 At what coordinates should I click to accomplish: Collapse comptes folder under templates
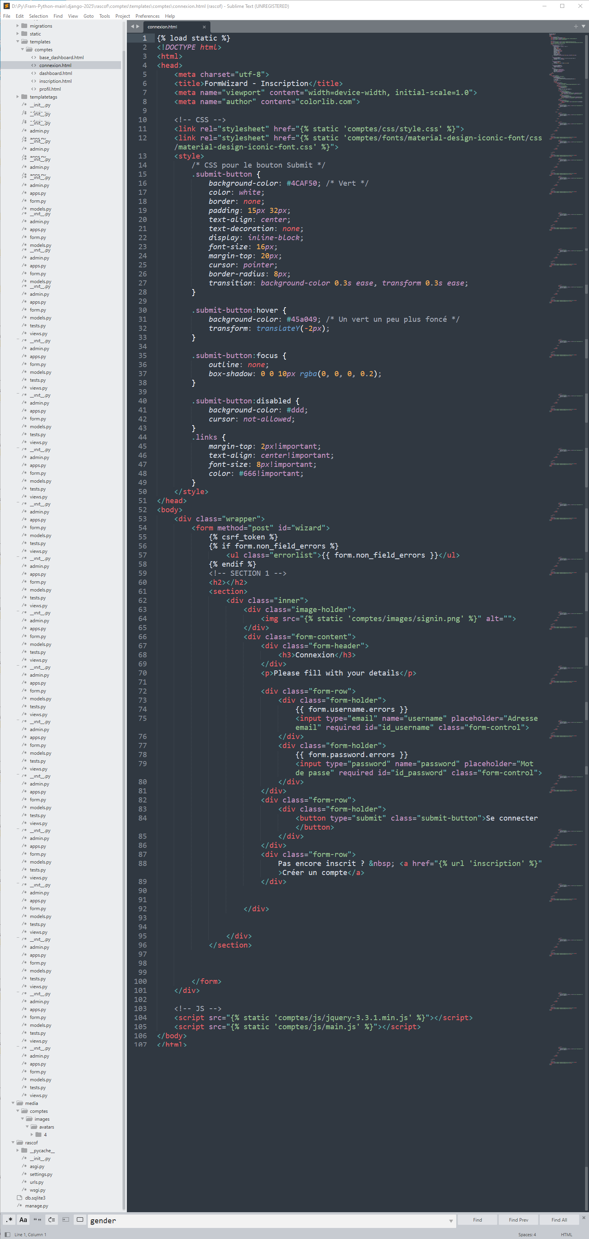click(x=22, y=50)
